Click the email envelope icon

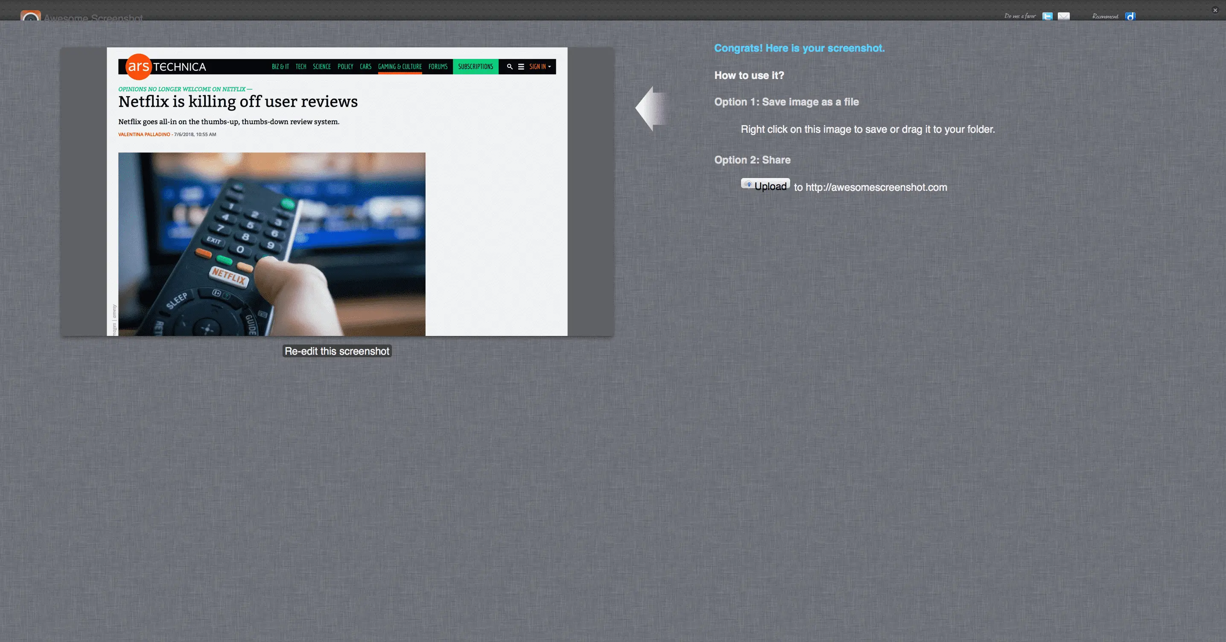pos(1063,16)
